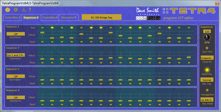Image resolution: width=221 pixels, height=112 pixels.
Task: Toggle the Arpeggiator LED
Action: [207, 90]
